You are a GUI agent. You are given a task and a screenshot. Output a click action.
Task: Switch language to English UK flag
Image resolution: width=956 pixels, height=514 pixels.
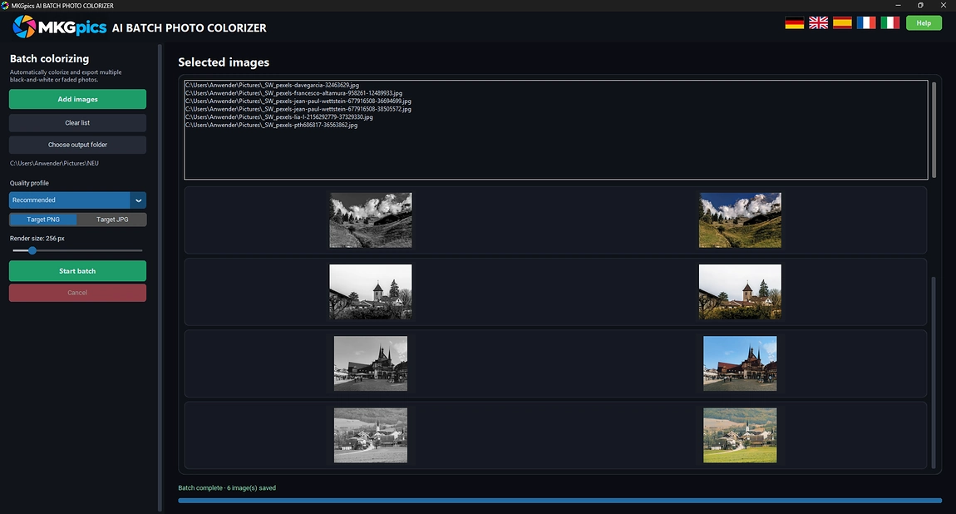818,23
